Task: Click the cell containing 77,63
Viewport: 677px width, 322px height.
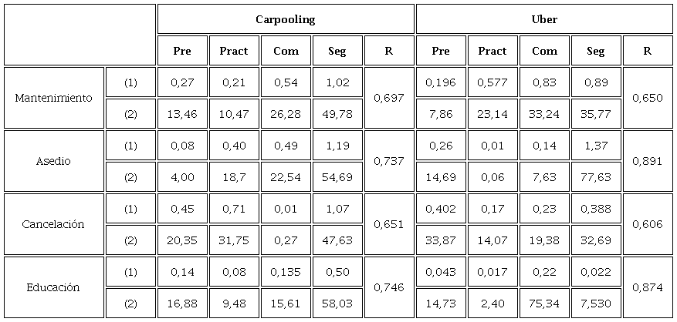Action: pos(595,177)
